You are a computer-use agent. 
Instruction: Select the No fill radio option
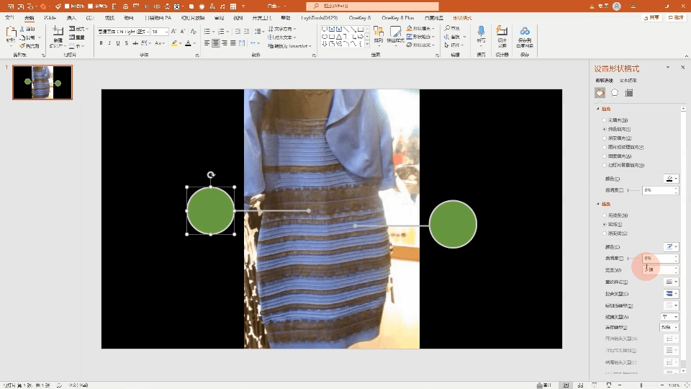coord(604,120)
